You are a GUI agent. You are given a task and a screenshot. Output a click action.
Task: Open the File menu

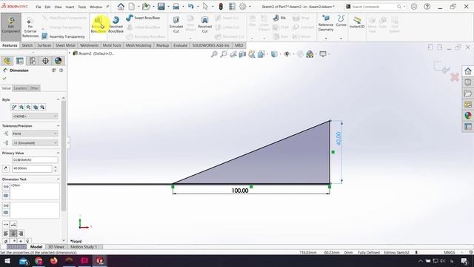tap(39, 7)
